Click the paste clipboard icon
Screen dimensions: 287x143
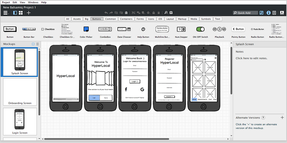126,13
